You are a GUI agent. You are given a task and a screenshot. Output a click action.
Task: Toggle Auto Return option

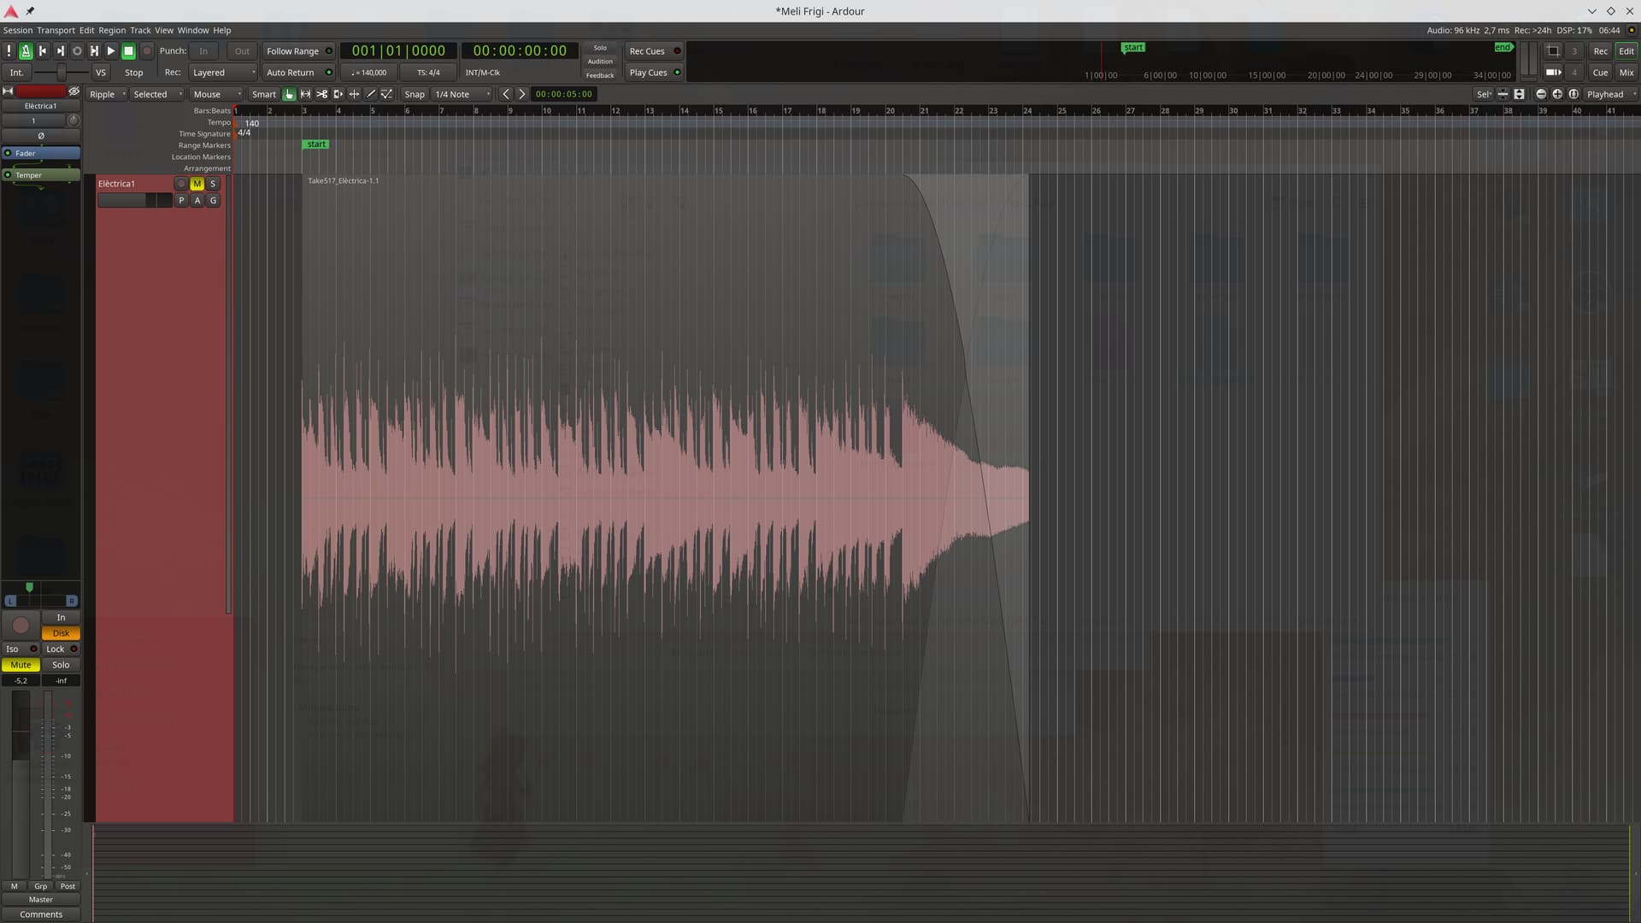coord(291,73)
